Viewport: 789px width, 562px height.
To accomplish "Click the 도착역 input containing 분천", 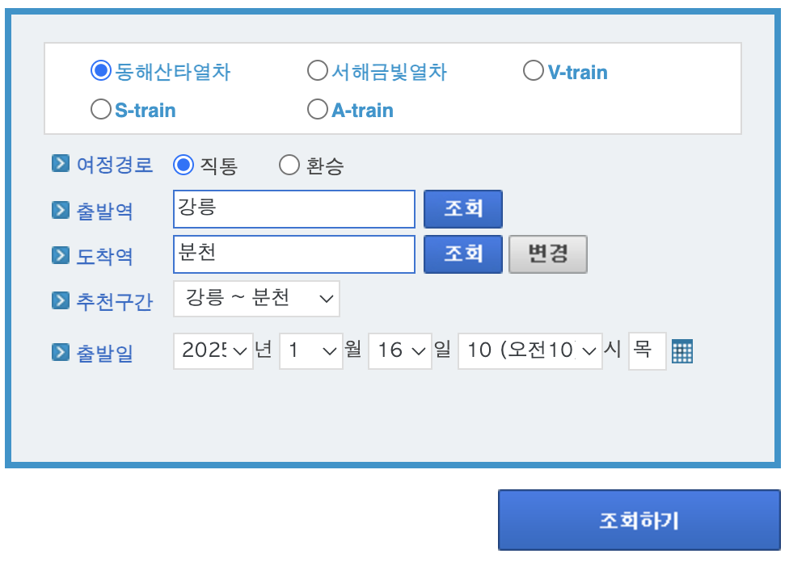I will click(293, 254).
